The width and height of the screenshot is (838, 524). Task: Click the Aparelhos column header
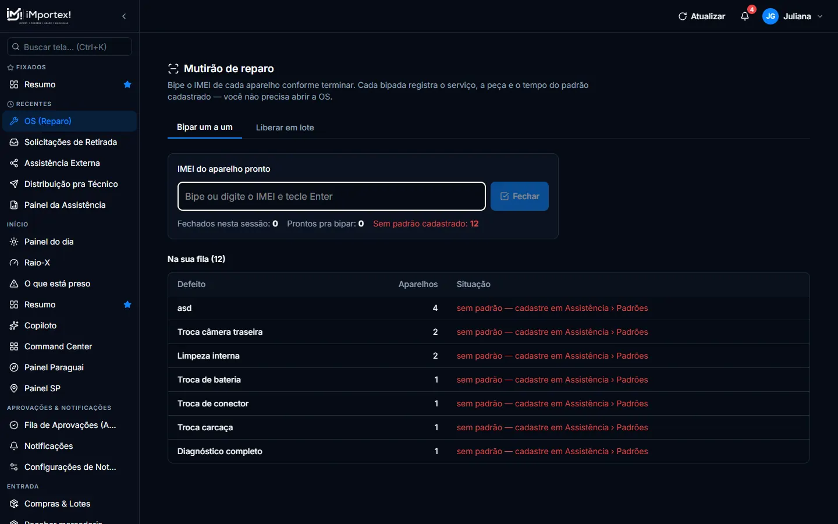click(x=418, y=284)
